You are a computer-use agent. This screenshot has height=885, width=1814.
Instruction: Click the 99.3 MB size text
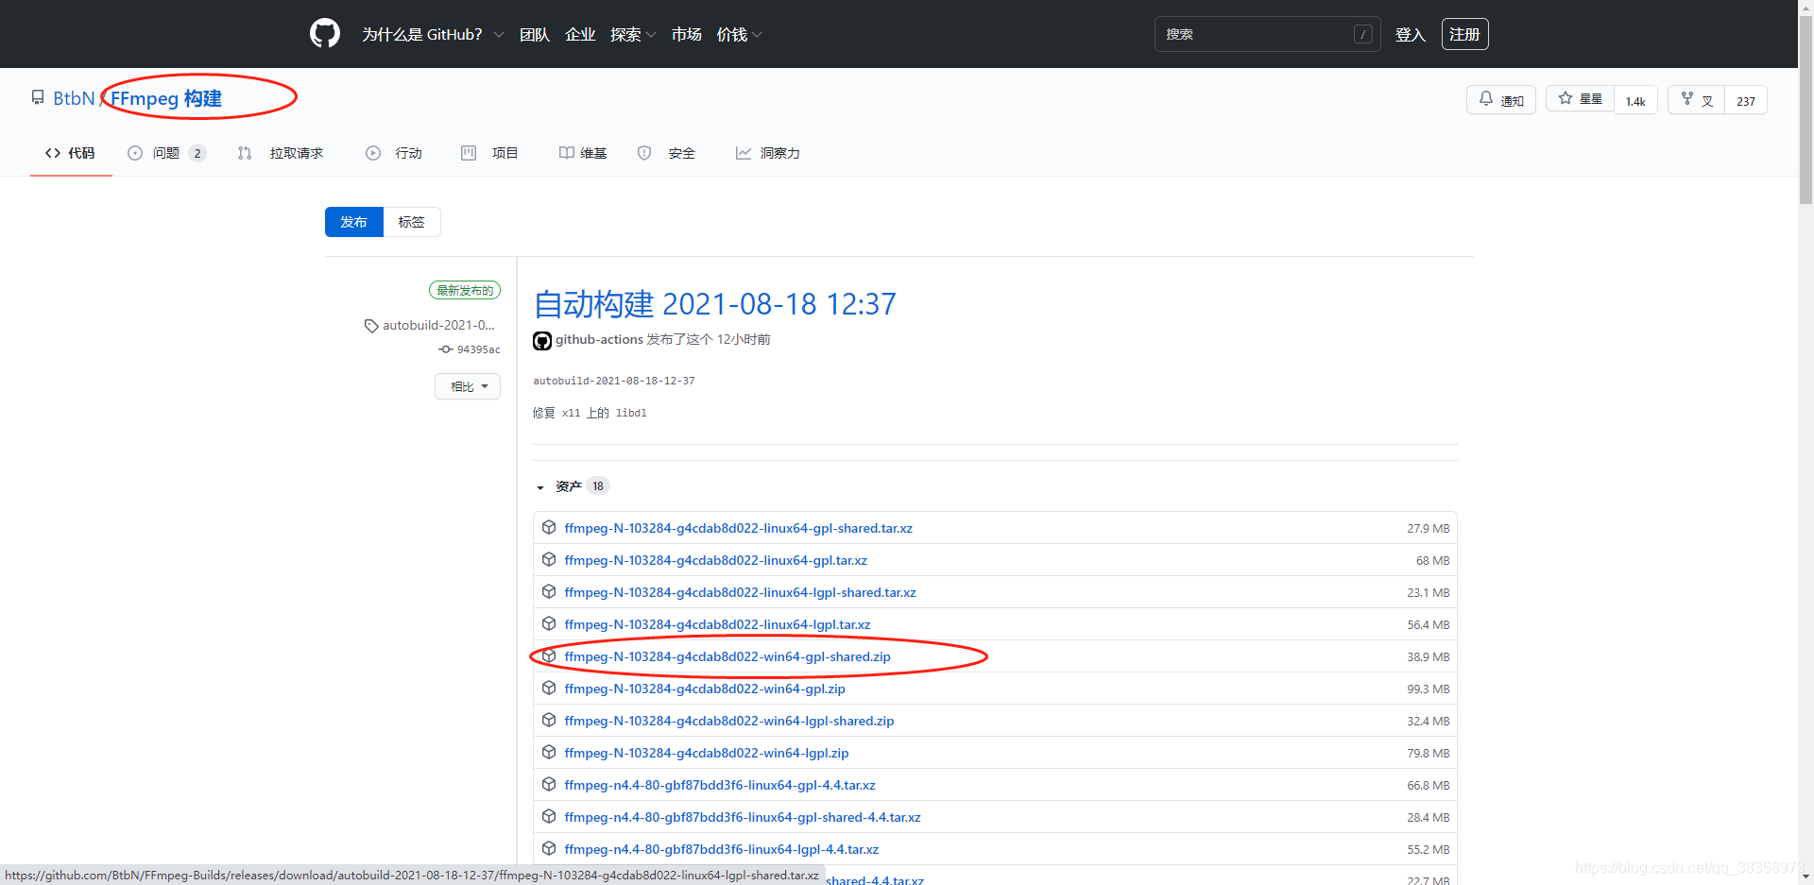(1428, 689)
